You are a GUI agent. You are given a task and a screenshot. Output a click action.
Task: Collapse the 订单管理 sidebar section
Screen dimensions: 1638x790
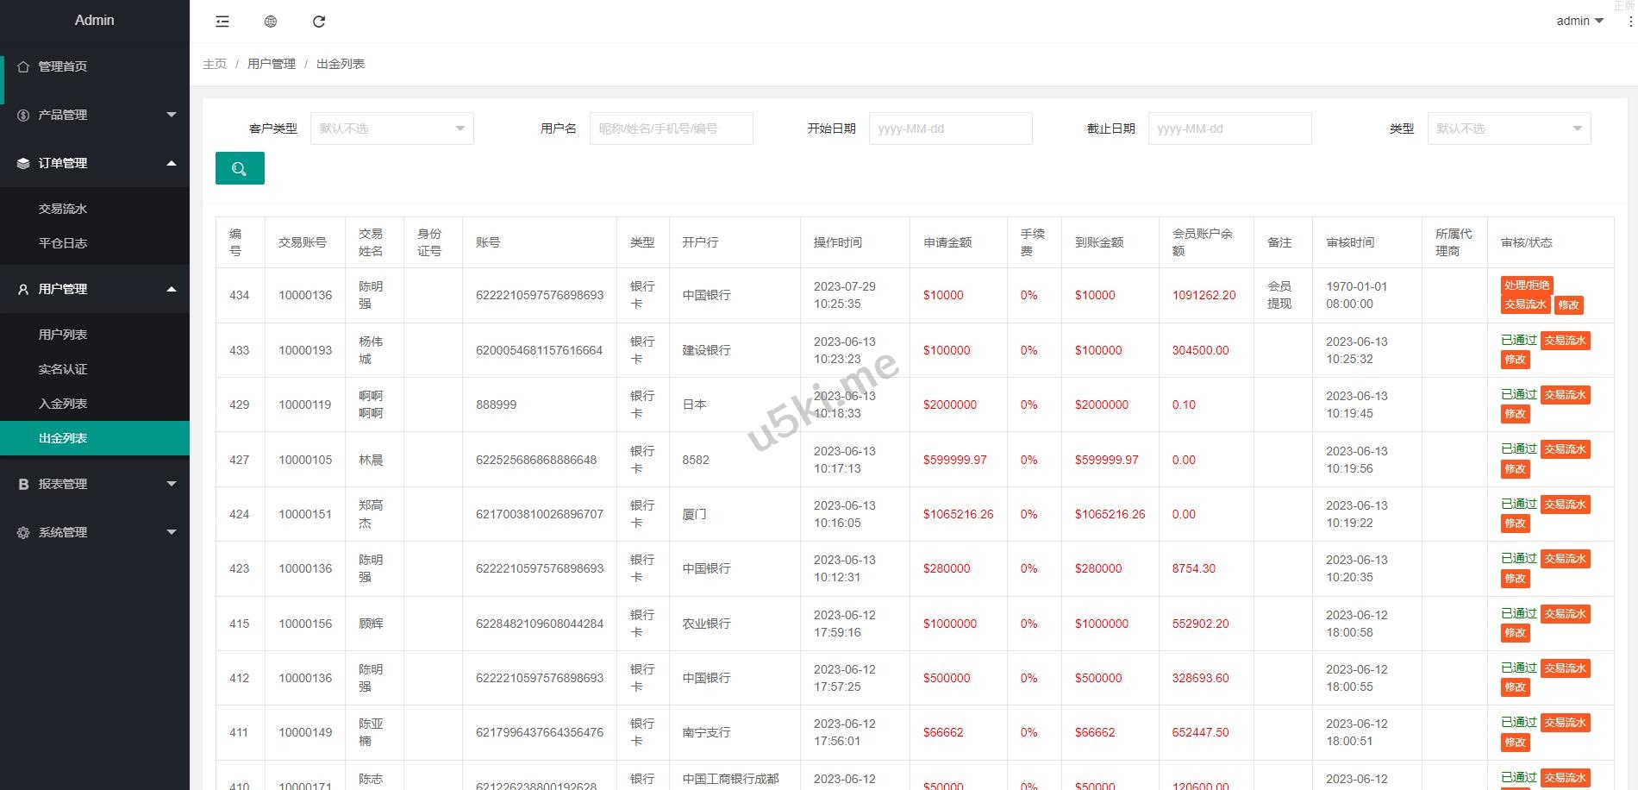(x=95, y=163)
